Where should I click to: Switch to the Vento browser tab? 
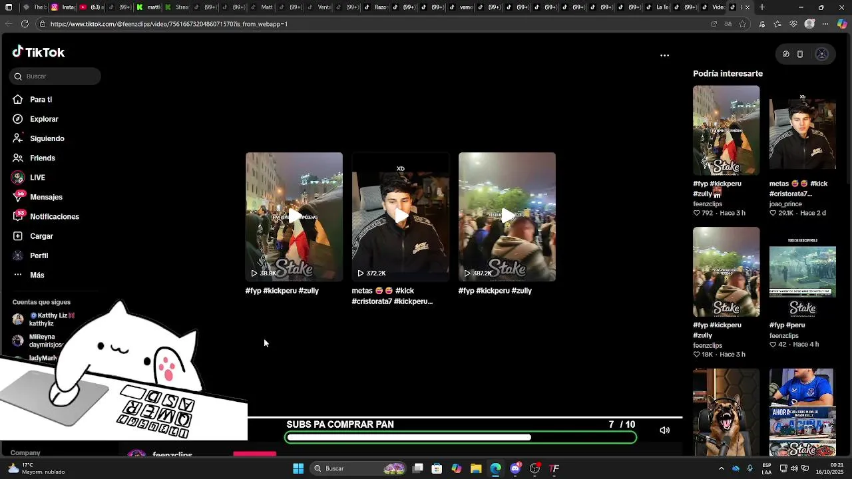pos(319,7)
